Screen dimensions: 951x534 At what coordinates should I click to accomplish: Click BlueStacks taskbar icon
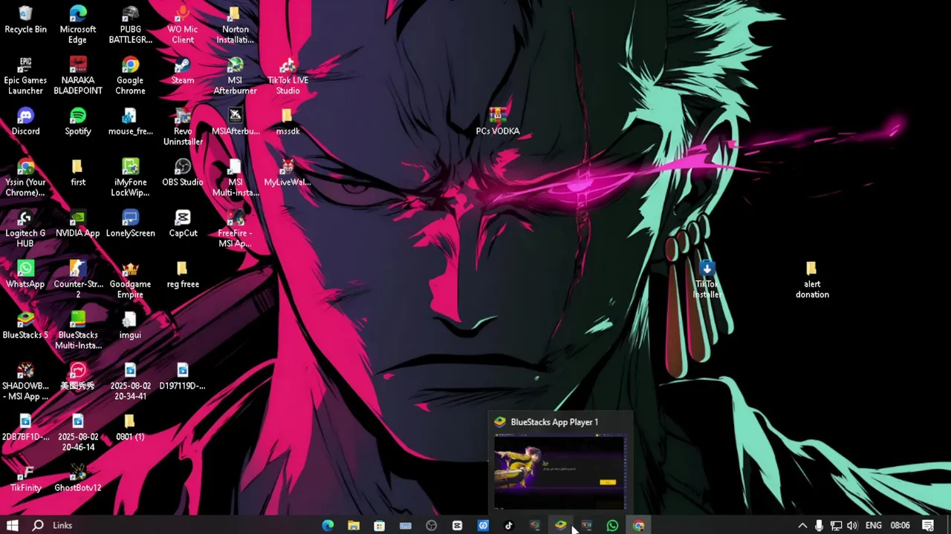(x=560, y=525)
